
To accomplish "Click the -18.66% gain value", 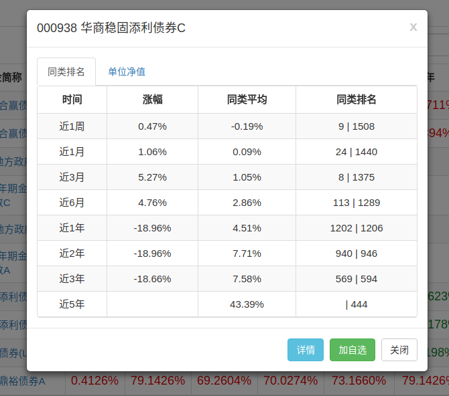I will point(152,279).
